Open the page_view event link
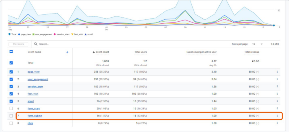This screenshot has height=132, width=289. coord(34,72)
